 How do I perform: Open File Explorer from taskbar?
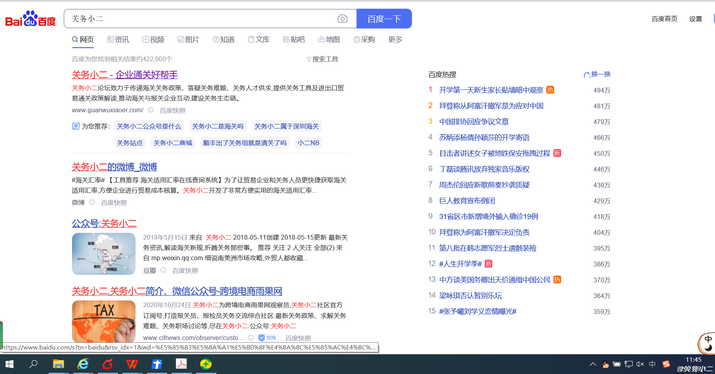click(58, 364)
